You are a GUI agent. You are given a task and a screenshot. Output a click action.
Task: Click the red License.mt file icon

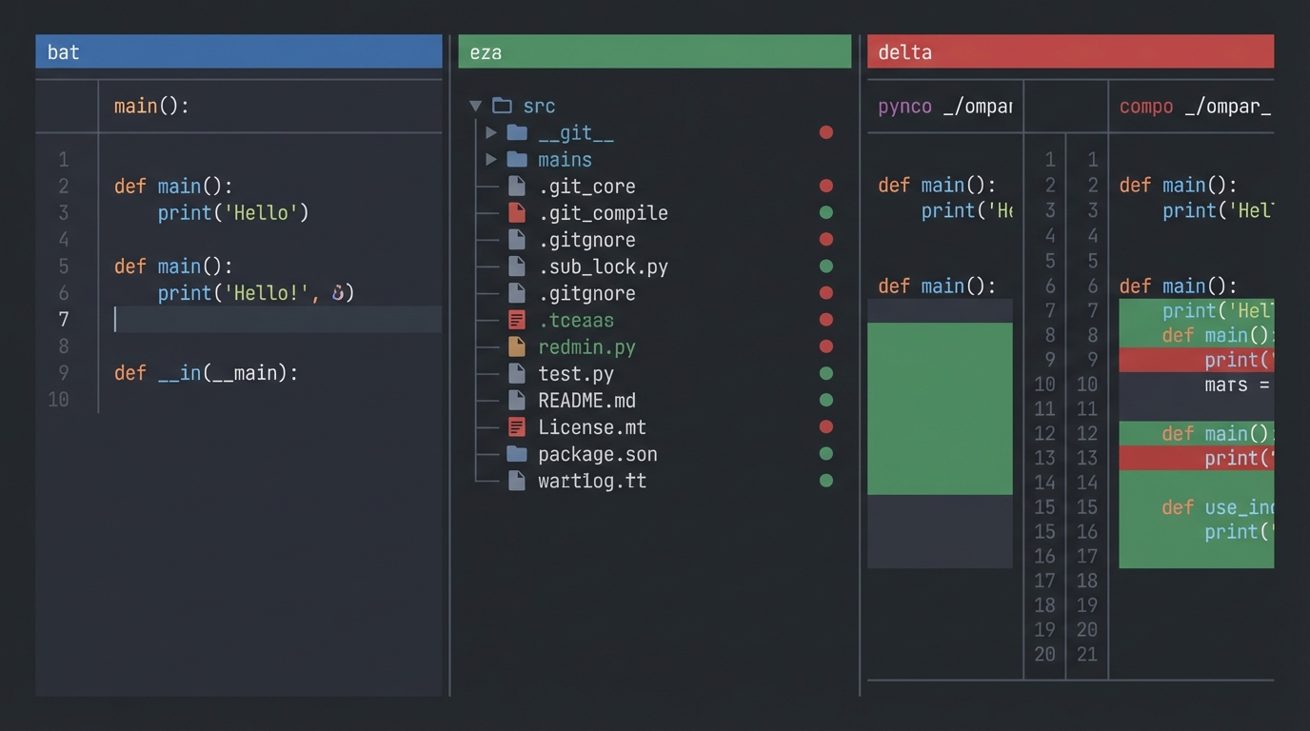[517, 426]
